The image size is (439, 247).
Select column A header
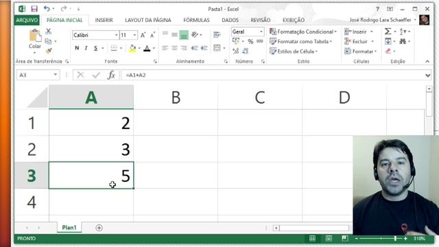[x=91, y=97]
